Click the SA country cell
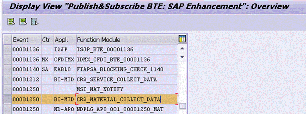 [45, 69]
